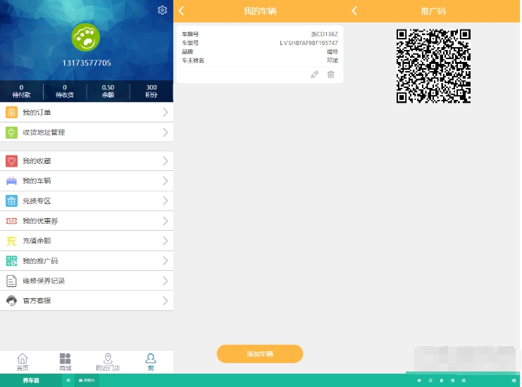
Task: Click the 收货地址管理 green signpost icon
Action: (11, 132)
